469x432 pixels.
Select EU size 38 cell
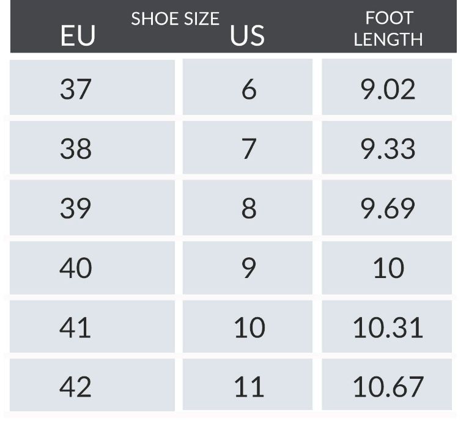(92, 148)
